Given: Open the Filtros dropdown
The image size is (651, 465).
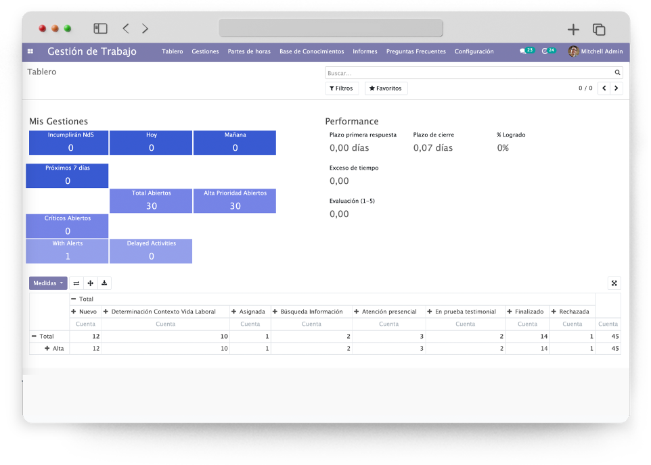Looking at the screenshot, I should tap(341, 89).
